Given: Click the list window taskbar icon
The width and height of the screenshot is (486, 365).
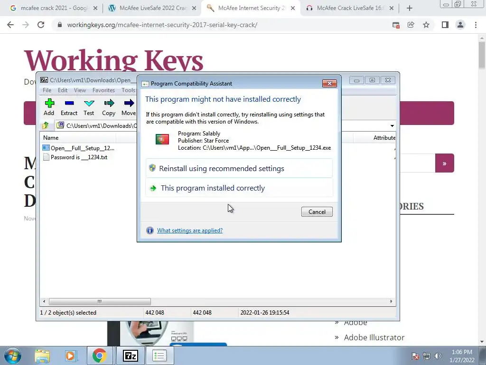Looking at the screenshot, I should [x=159, y=355].
